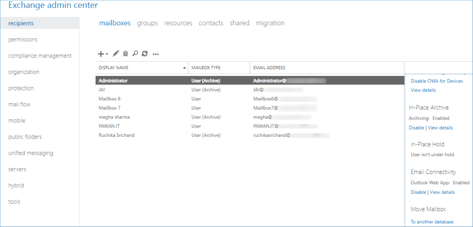This screenshot has width=473, height=227.
Task: Expand the New mailbox plus dropdown
Action: [x=103, y=54]
